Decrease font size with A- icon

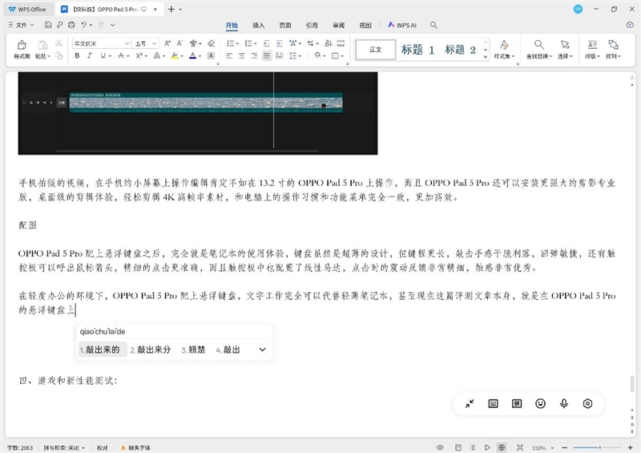click(x=179, y=43)
